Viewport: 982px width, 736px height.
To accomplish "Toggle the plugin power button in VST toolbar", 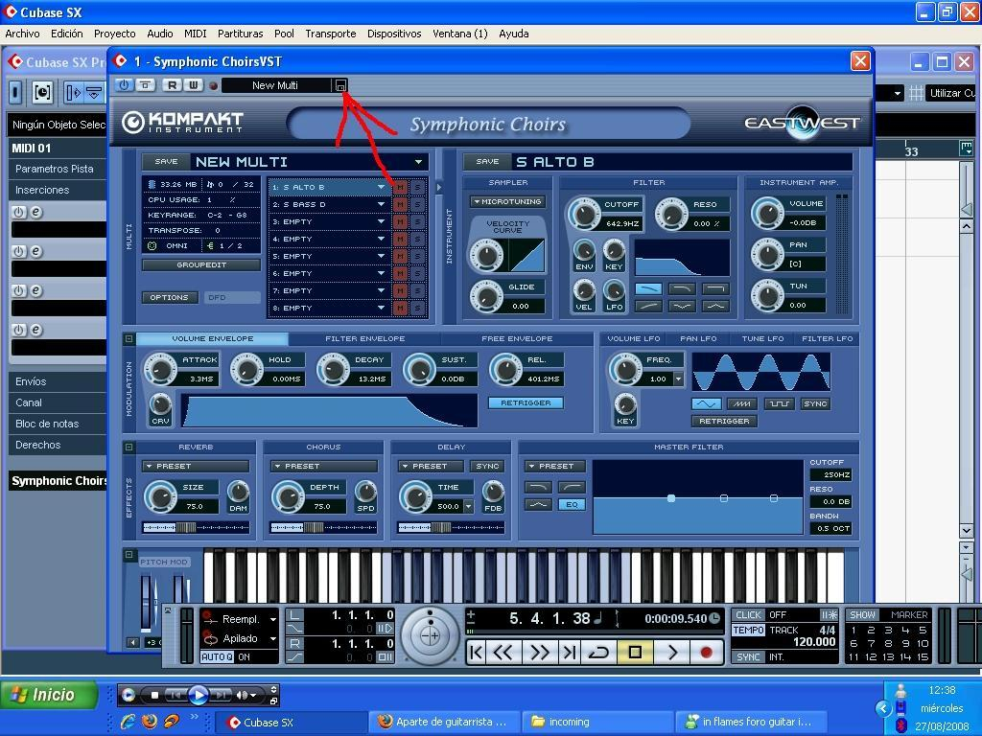I will [124, 85].
